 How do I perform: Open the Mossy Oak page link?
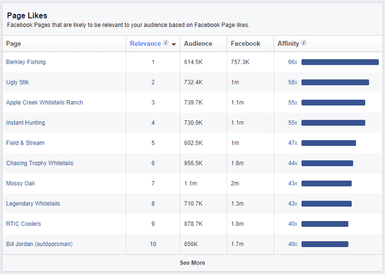coord(20,183)
